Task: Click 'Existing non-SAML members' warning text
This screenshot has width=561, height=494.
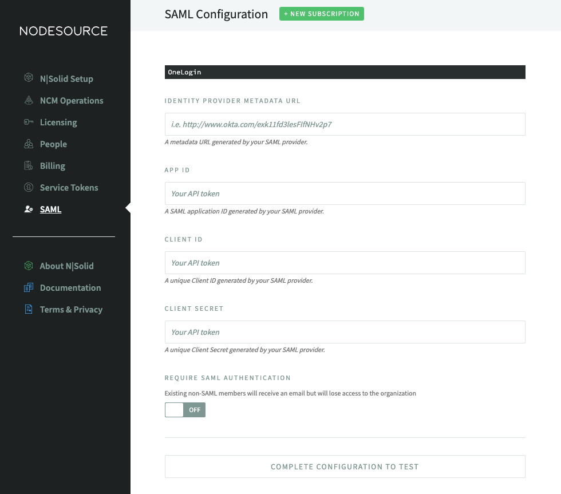Action: point(290,393)
